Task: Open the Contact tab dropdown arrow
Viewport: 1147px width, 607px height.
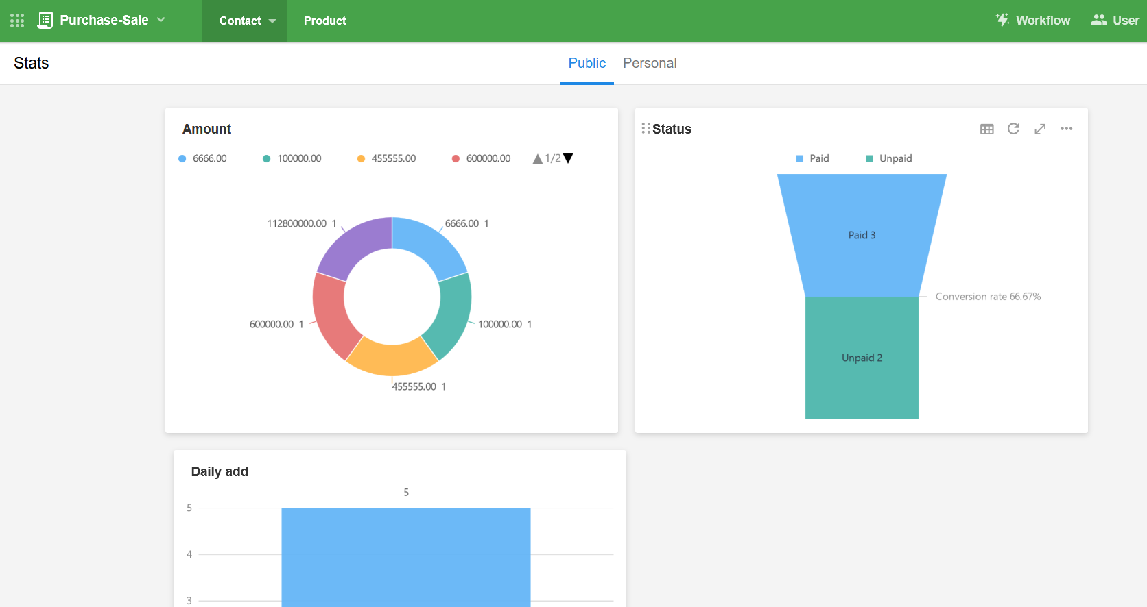Action: pyautogui.click(x=272, y=21)
